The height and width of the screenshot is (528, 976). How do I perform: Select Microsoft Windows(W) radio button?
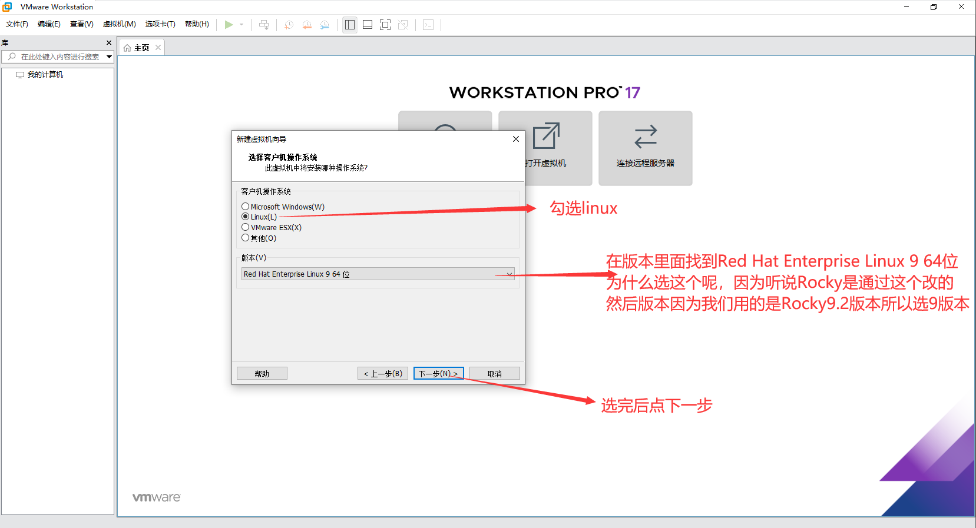(246, 207)
